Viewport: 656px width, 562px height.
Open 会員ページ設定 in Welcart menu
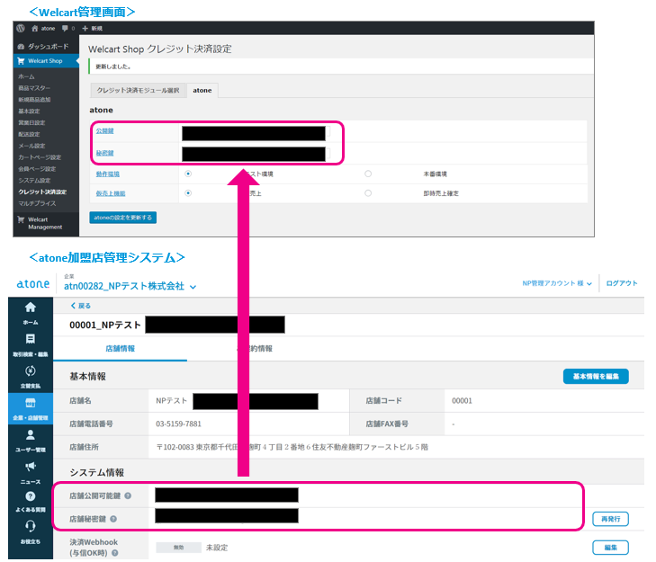click(x=37, y=169)
